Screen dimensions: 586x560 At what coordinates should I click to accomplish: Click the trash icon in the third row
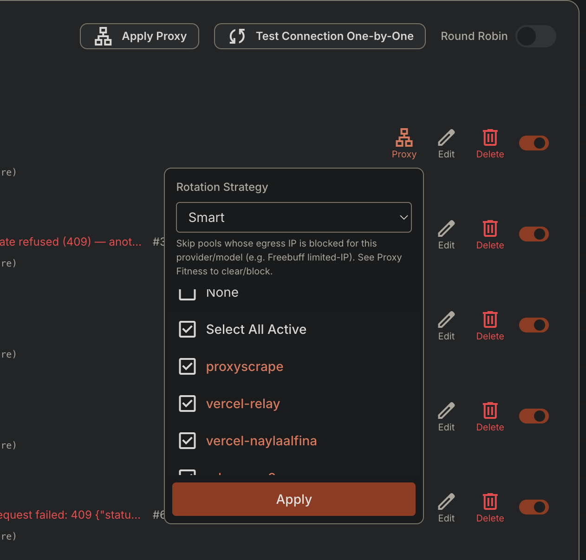pyautogui.click(x=490, y=319)
